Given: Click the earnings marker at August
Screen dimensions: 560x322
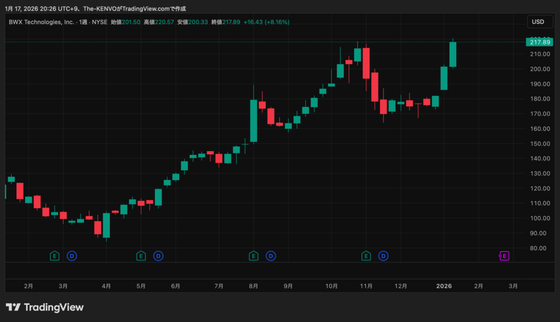Looking at the screenshot, I should pyautogui.click(x=253, y=255).
